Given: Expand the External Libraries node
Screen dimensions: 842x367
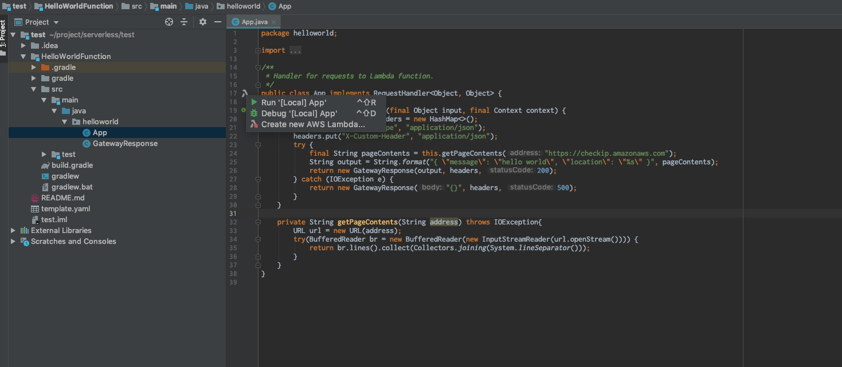Looking at the screenshot, I should tap(13, 231).
